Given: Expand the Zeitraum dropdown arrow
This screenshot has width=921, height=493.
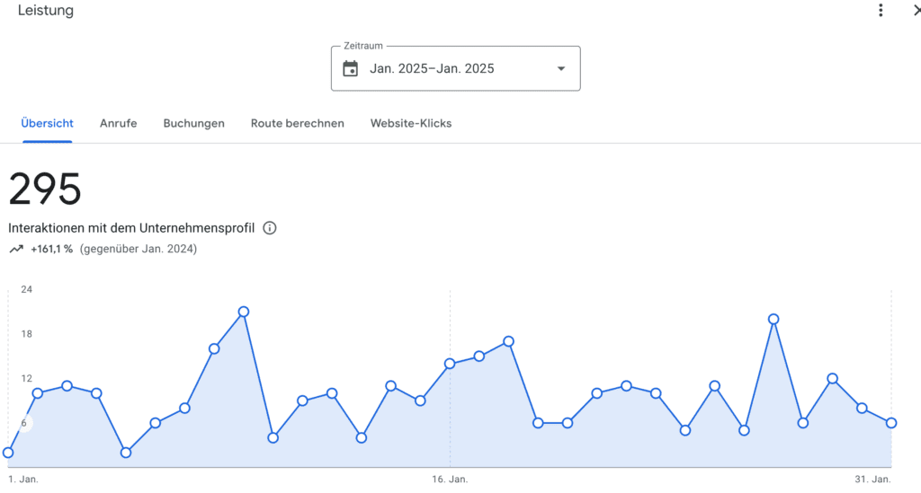Looking at the screenshot, I should coord(561,68).
